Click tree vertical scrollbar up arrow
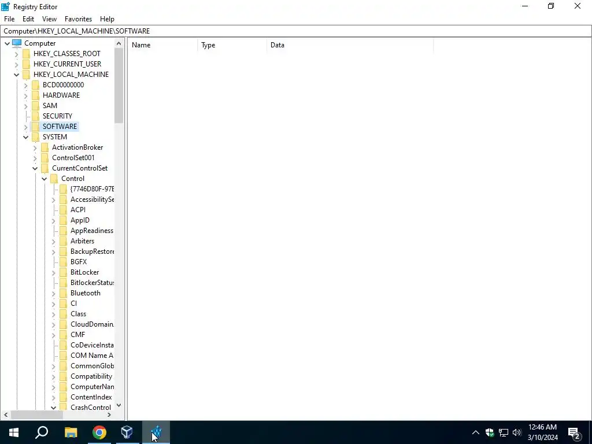Viewport: 592px width, 444px height. 119,43
